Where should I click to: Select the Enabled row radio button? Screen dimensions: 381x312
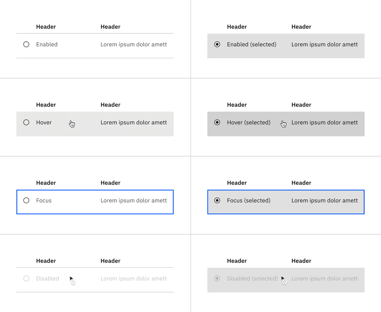coord(26,44)
